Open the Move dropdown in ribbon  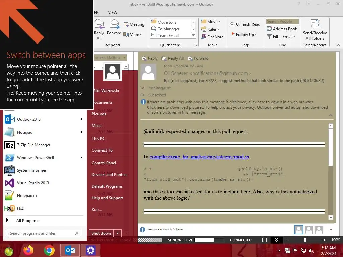tap(211, 21)
